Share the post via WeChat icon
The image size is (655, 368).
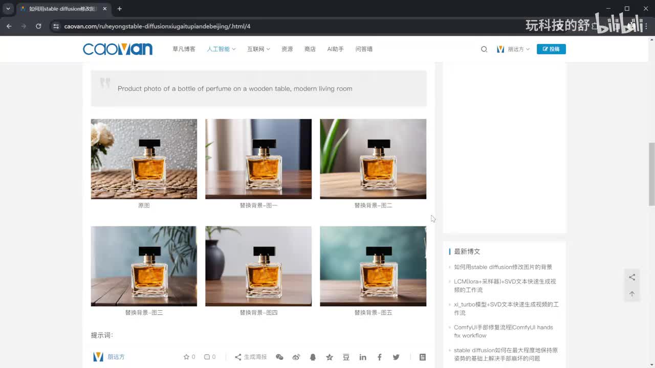(279, 357)
